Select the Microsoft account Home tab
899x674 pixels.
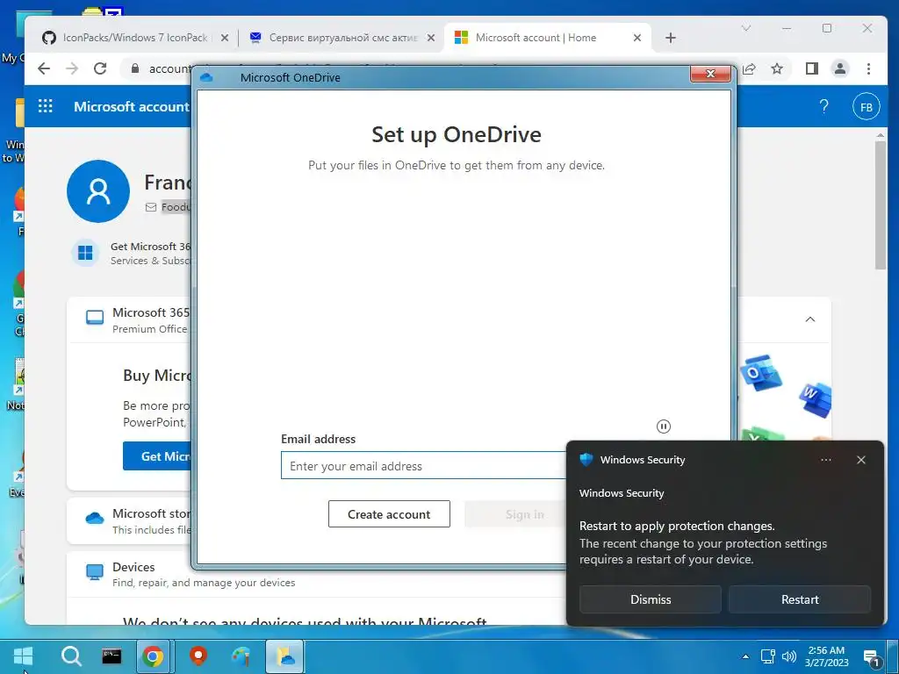tap(536, 38)
